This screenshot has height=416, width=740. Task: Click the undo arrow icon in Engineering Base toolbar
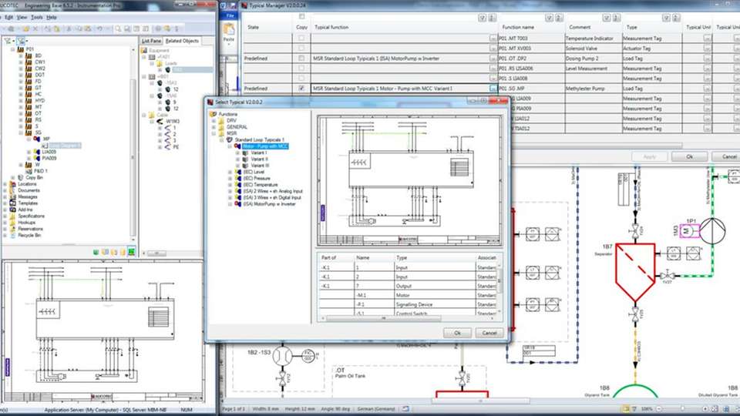point(99,29)
